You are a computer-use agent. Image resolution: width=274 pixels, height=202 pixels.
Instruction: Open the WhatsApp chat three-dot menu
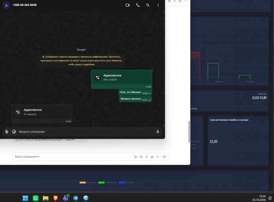click(x=158, y=5)
